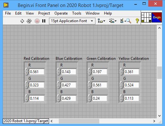Click Yellow Calibration B value 0.113
The image size is (165, 126).
(x=131, y=98)
